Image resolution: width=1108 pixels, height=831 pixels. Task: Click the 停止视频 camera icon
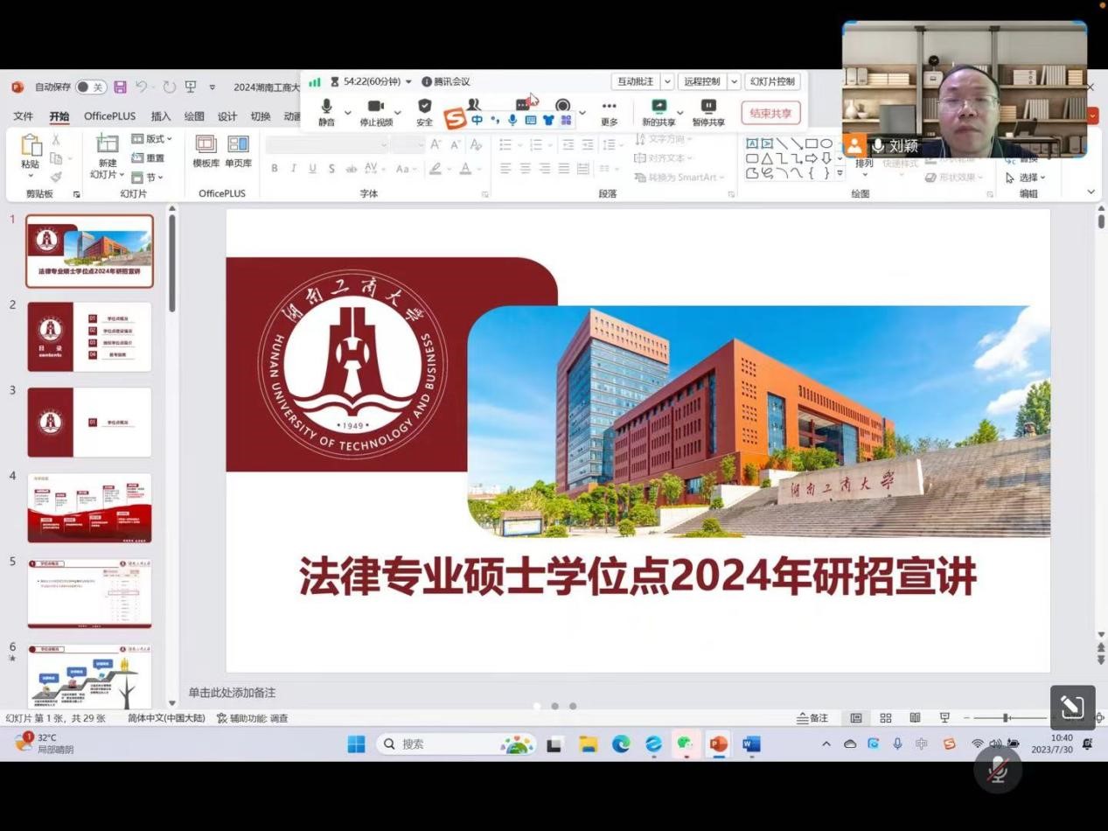coord(375,107)
